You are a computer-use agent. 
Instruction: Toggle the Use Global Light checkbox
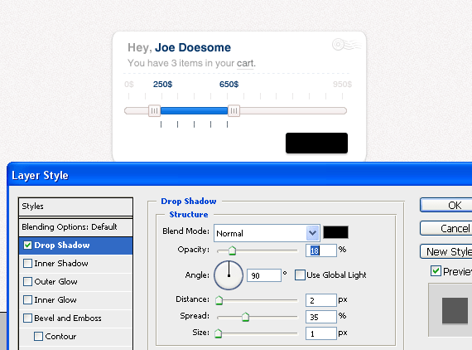pyautogui.click(x=300, y=275)
